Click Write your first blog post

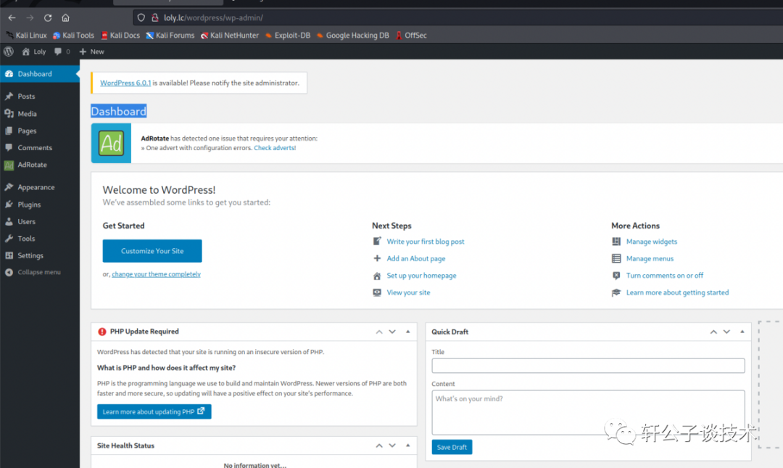[x=426, y=242]
